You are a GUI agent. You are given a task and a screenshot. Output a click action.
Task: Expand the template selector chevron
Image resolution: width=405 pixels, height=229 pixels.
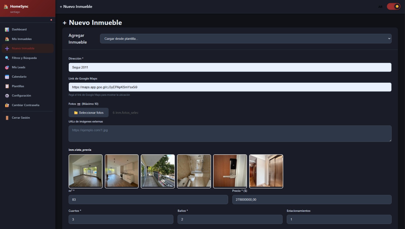click(389, 38)
